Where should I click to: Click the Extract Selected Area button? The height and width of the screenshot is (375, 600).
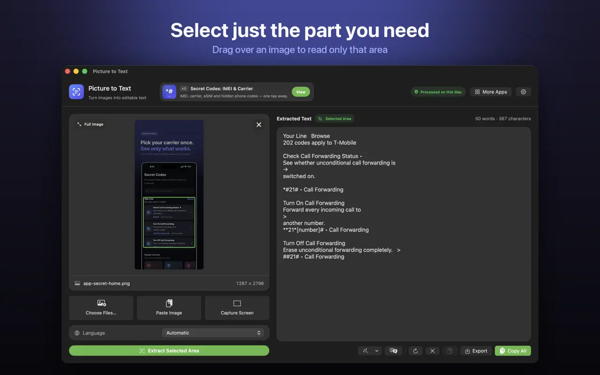pos(169,351)
